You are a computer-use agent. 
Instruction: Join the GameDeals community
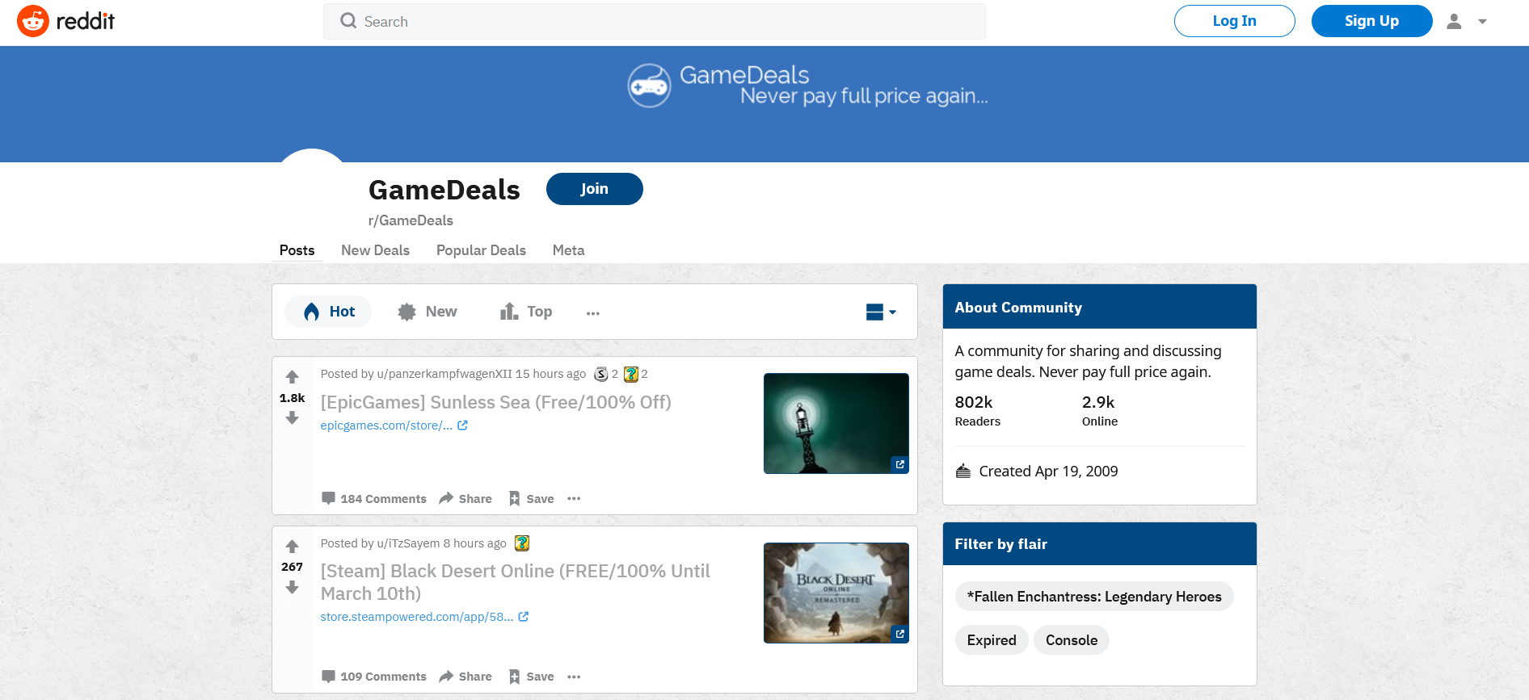594,189
